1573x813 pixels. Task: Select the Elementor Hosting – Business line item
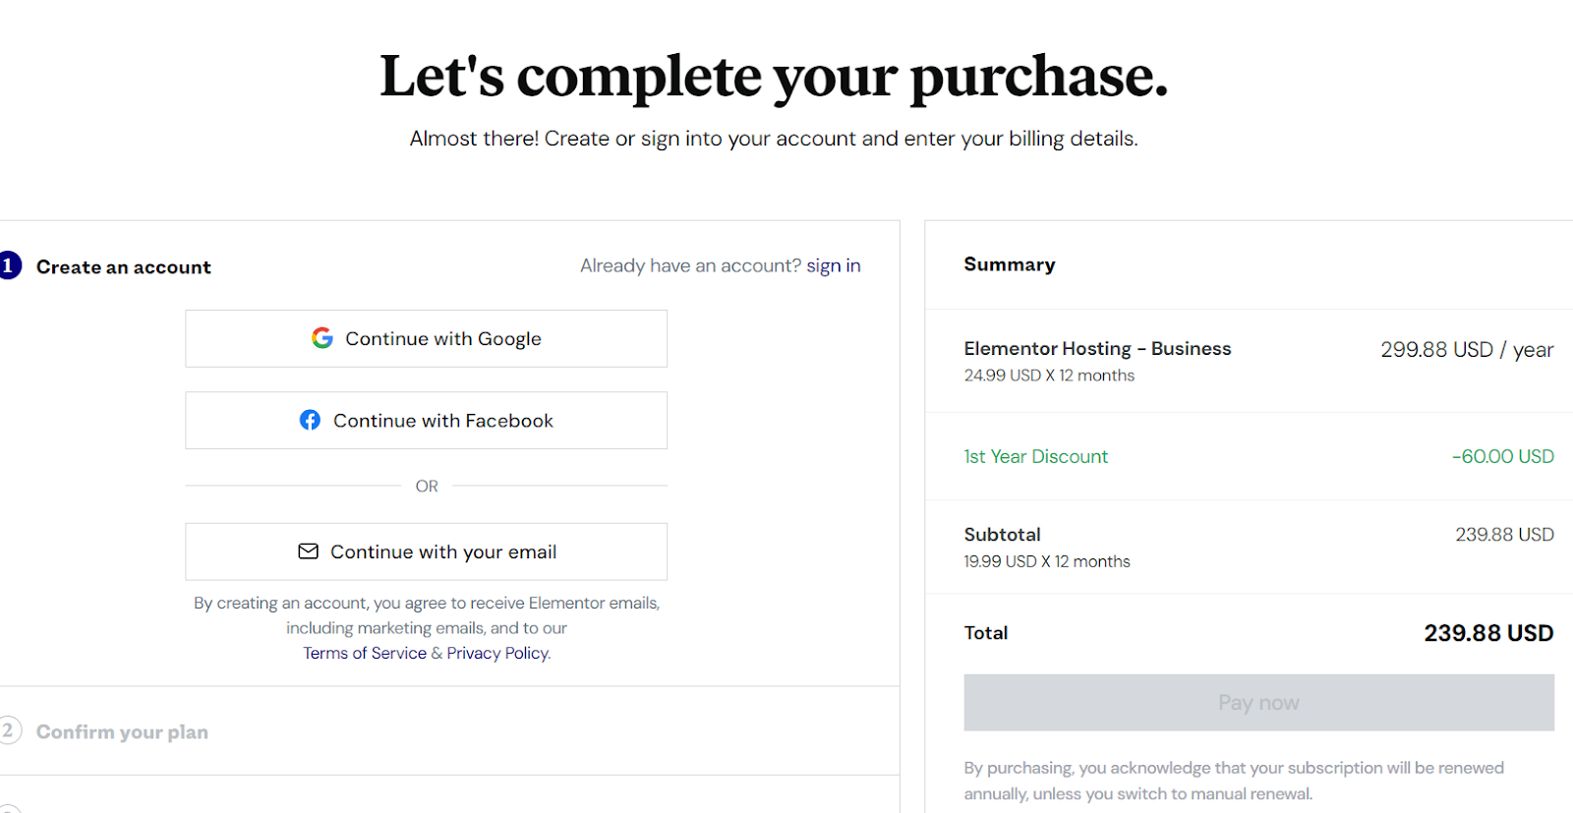coord(1097,349)
